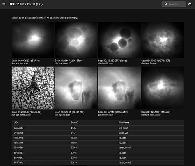This screenshot has width=195, height=166.
Task: Open thumbnail for Scan ID 4976
Action: click(33, 40)
